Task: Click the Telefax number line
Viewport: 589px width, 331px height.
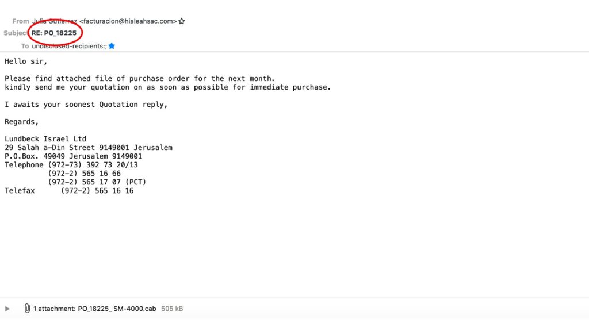Action: tap(69, 191)
